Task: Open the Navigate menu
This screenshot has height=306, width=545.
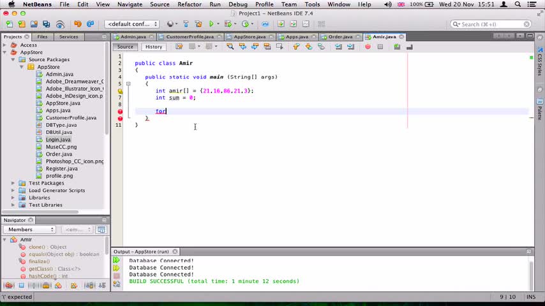Action: tap(130, 4)
